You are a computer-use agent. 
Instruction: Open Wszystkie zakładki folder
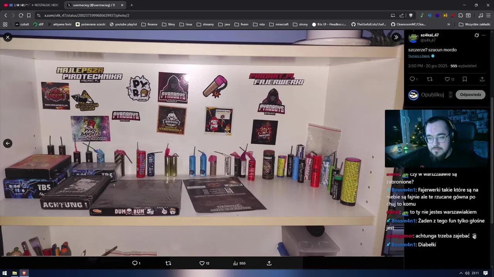pyautogui.click(x=474, y=24)
